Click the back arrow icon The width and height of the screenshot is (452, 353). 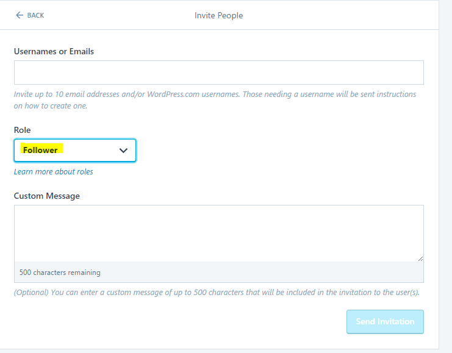[x=19, y=15]
